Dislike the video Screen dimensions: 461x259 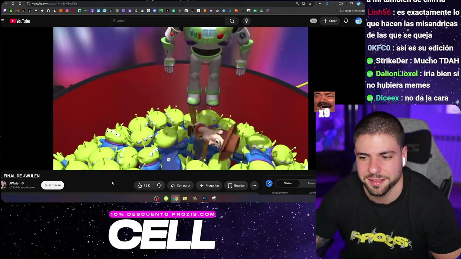159,186
